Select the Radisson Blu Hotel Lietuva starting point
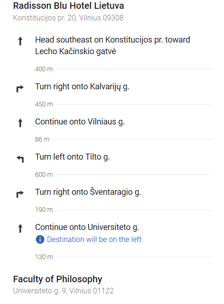 coord(68,6)
